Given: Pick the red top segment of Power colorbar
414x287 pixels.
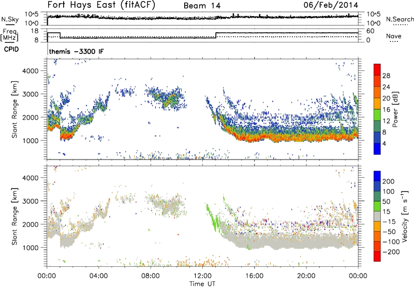Looking at the screenshot, I should pos(377,70).
